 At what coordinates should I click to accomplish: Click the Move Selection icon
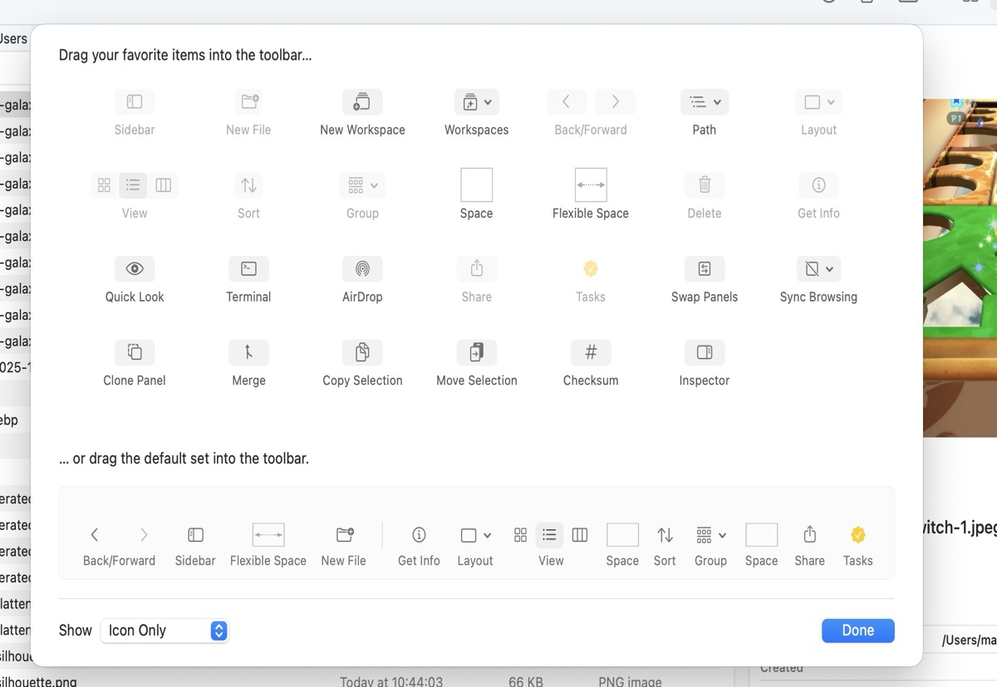tap(477, 352)
